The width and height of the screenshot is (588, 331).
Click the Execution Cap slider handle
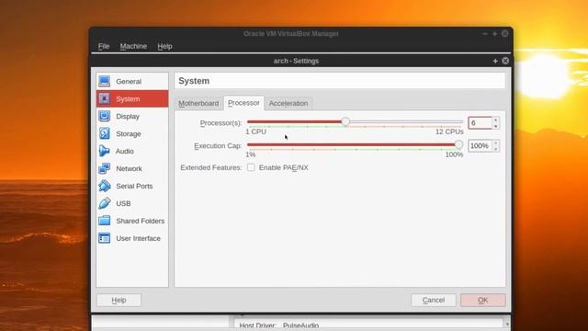[458, 144]
